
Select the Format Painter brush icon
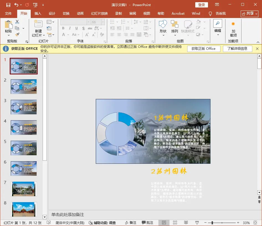pyautogui.click(x=17, y=35)
